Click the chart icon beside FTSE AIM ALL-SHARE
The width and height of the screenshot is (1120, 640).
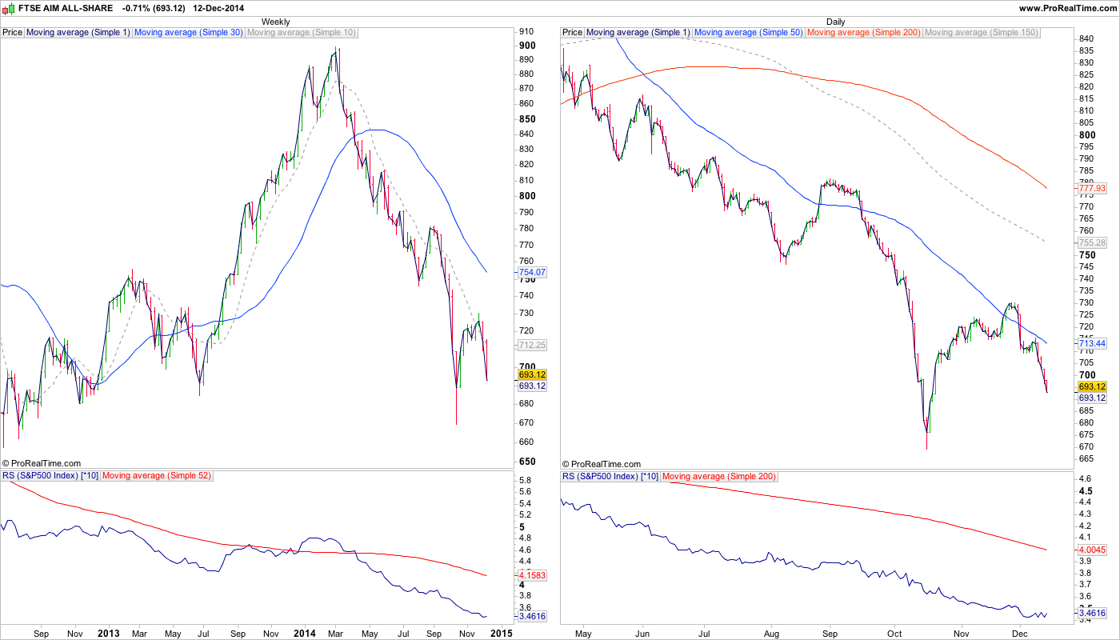(10, 8)
